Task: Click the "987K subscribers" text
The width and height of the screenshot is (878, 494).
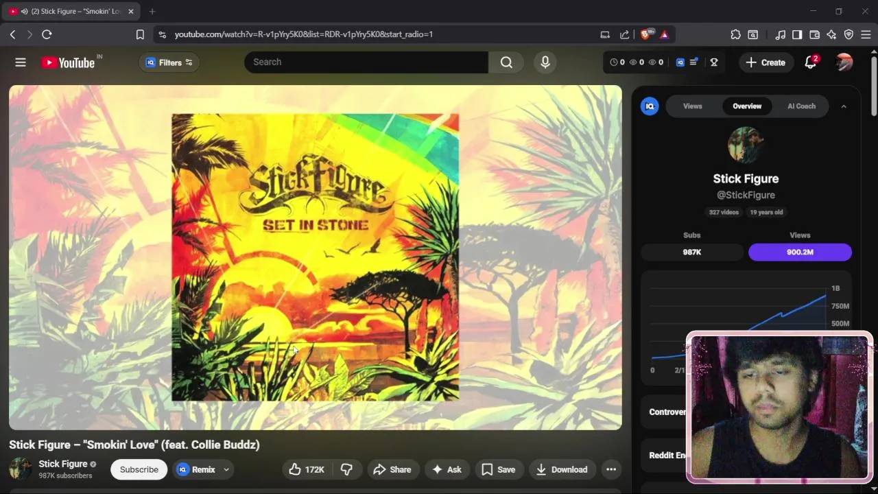Action: coord(65,475)
